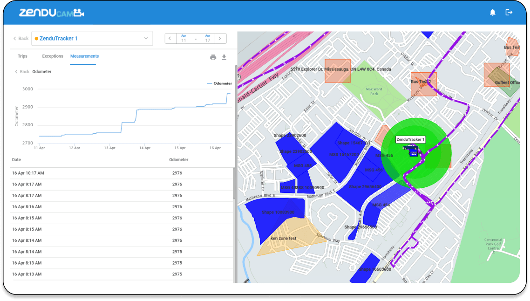The image size is (530, 301).
Task: Click the table vertical scrollbar
Action: tap(234, 183)
